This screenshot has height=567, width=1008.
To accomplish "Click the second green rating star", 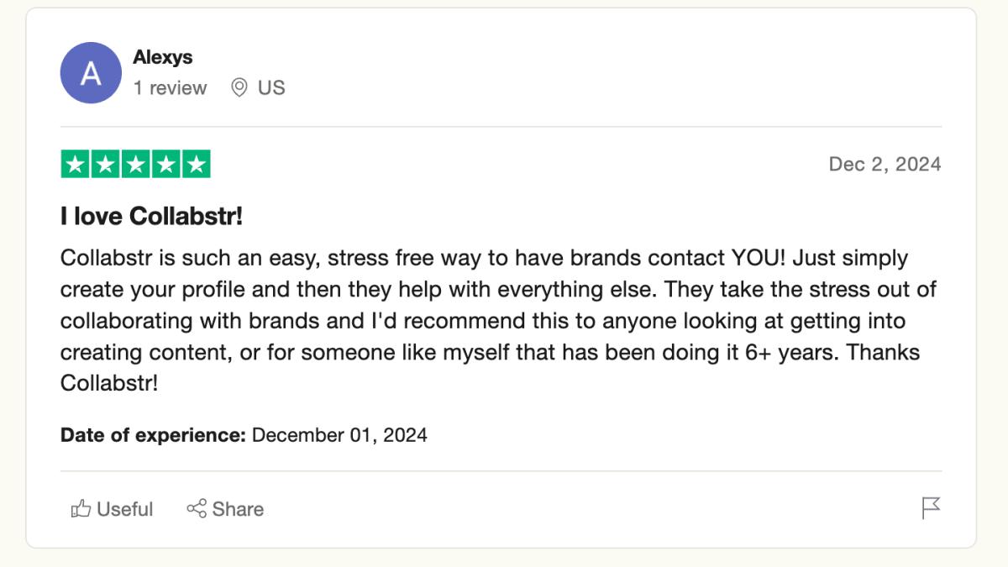I will [x=106, y=164].
